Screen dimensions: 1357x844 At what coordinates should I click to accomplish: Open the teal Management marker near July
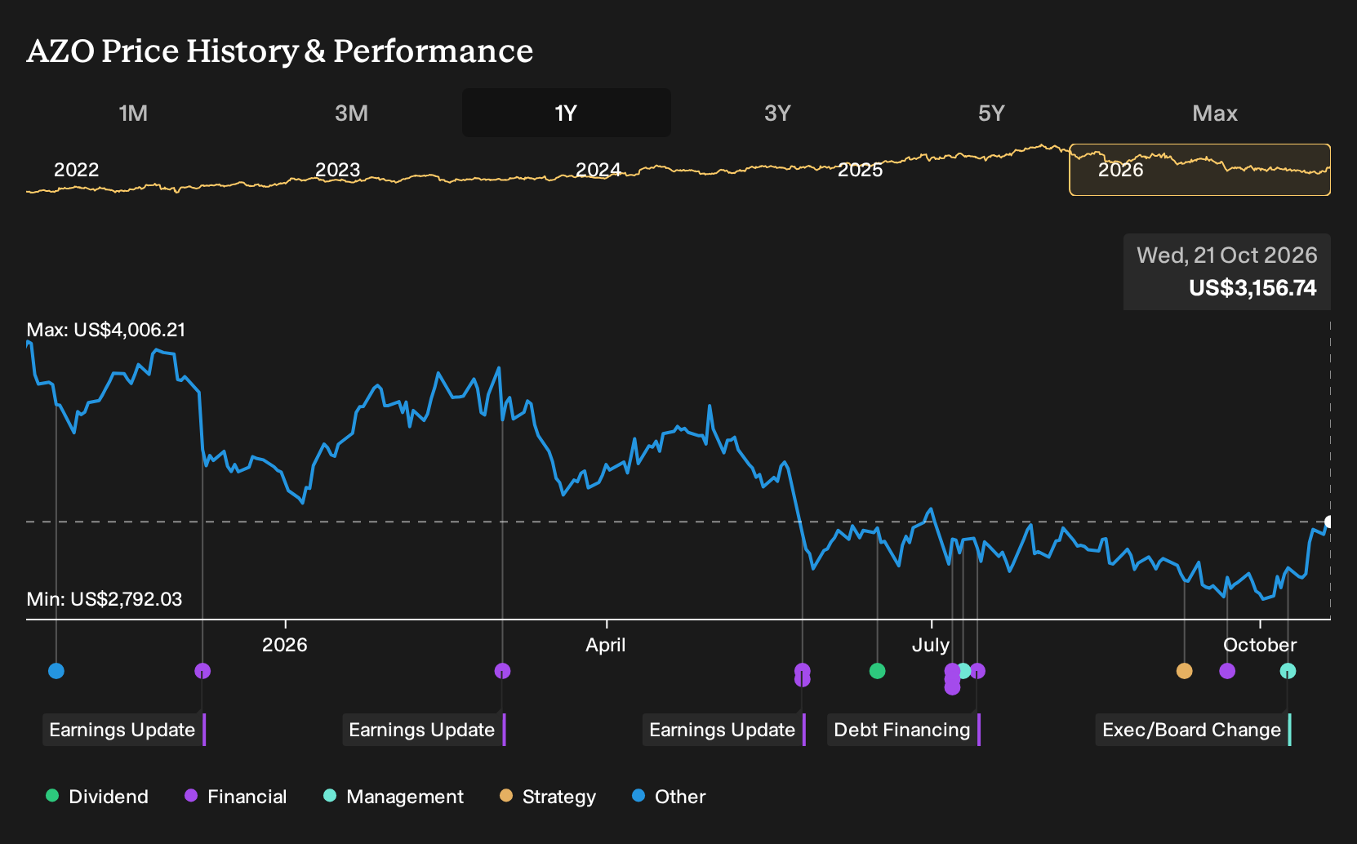point(964,671)
